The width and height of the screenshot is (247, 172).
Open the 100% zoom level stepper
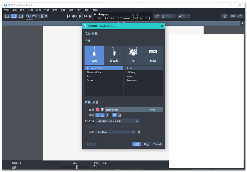(x=38, y=16)
